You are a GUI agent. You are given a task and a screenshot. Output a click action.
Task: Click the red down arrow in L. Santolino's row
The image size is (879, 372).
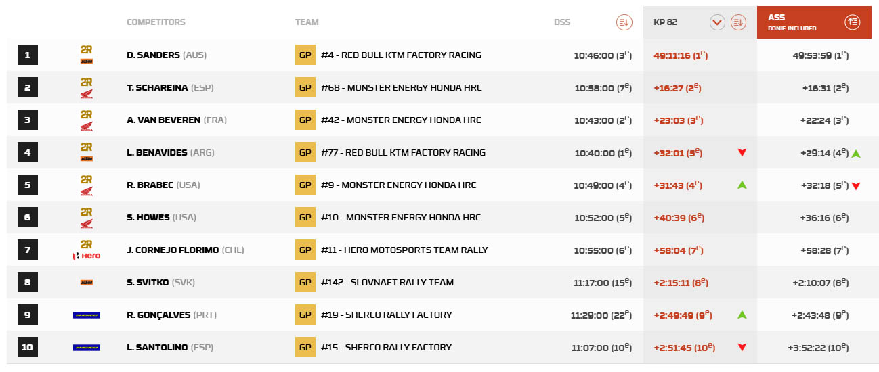[742, 348]
